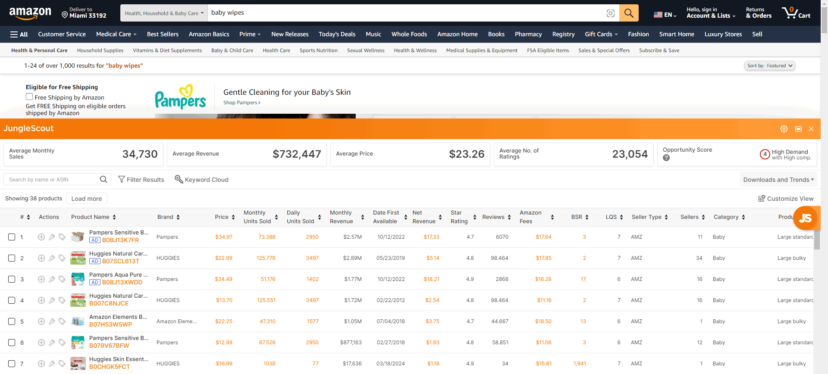828x374 pixels.
Task: Open Medical Care menu
Action: (x=116, y=34)
